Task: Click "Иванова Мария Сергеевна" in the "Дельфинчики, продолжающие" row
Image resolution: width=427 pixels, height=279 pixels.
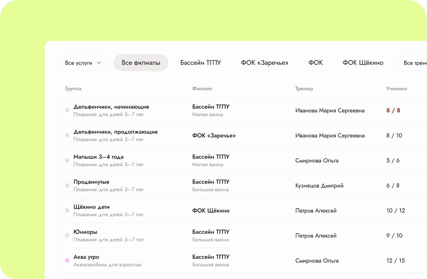Action: (x=330, y=135)
